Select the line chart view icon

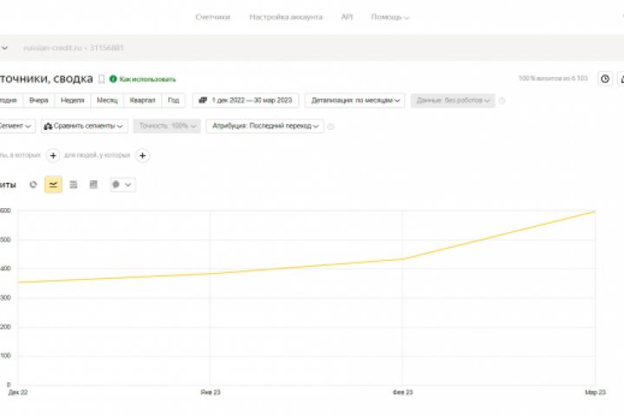click(53, 185)
